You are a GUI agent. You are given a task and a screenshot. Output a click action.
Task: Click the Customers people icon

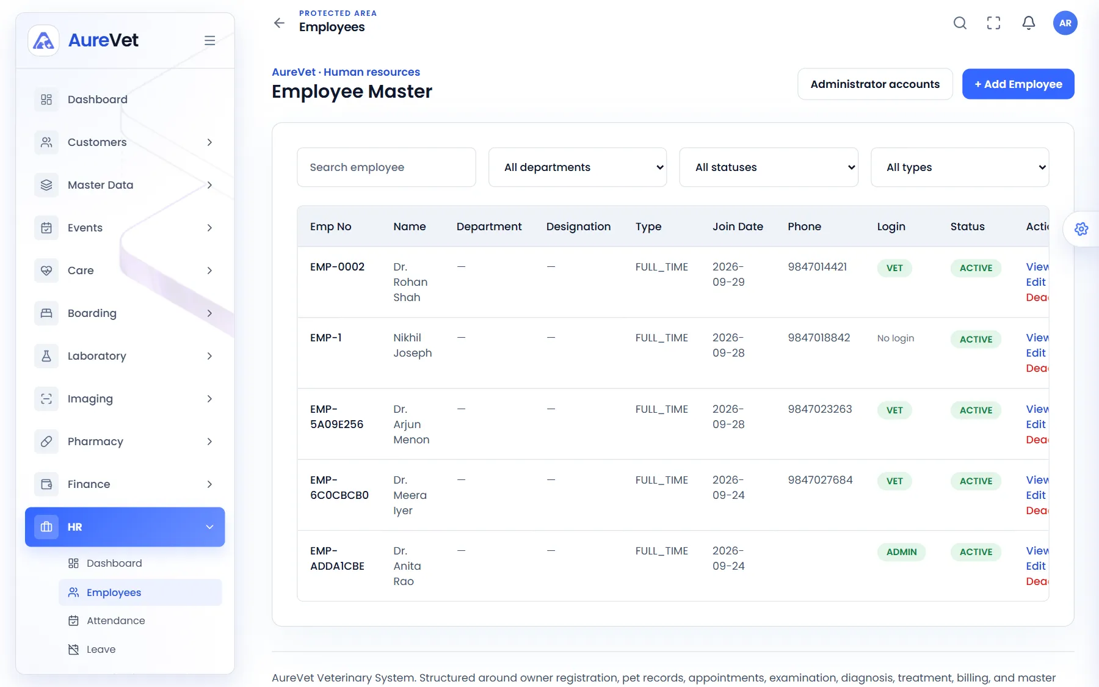pyautogui.click(x=46, y=142)
